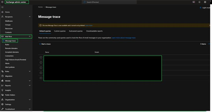Image resolution: width=212 pixels, height=112 pixels.
Task: Switch to the Autosaved queries tab
Action: click(76, 31)
